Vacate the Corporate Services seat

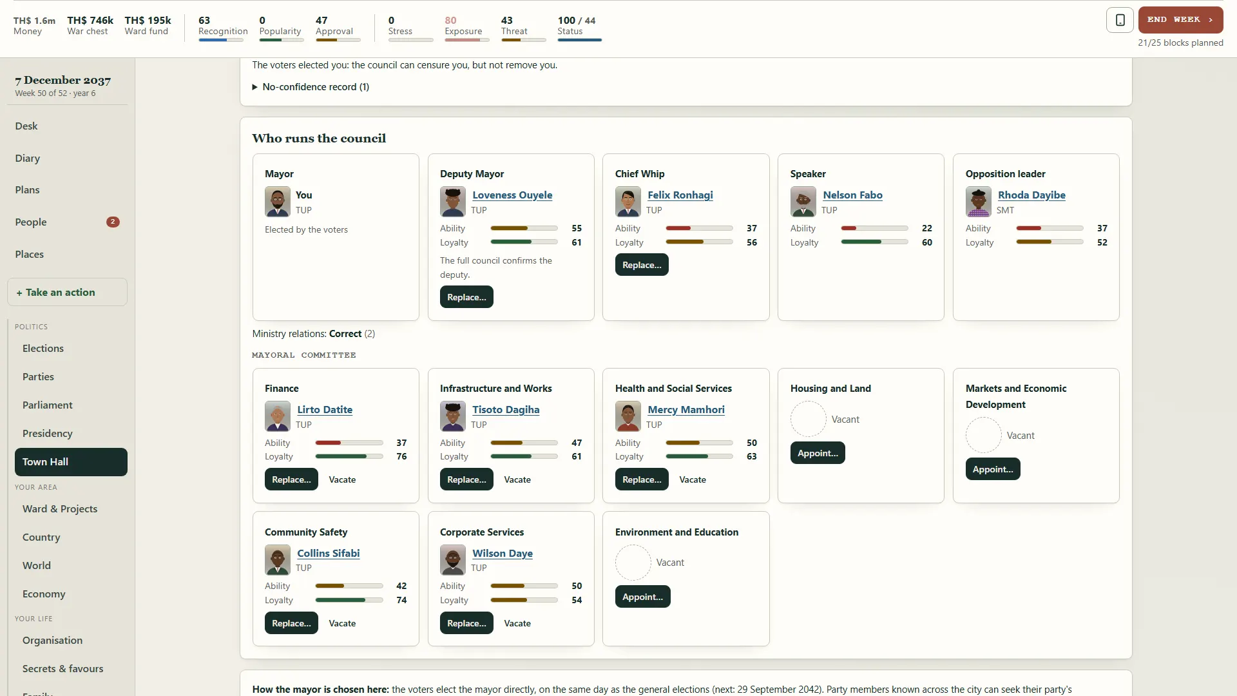tap(517, 623)
